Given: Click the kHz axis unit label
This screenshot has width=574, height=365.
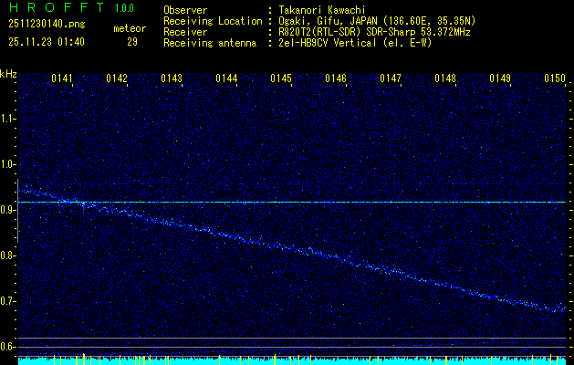Looking at the screenshot, I should 9,74.
